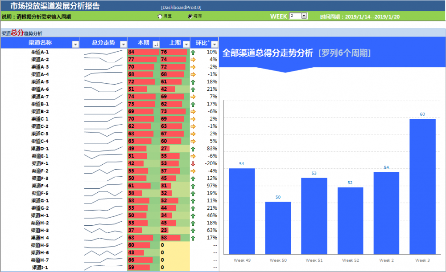Open the WEEK number dropdown
Screen dimensions: 446x272
tap(304, 16)
